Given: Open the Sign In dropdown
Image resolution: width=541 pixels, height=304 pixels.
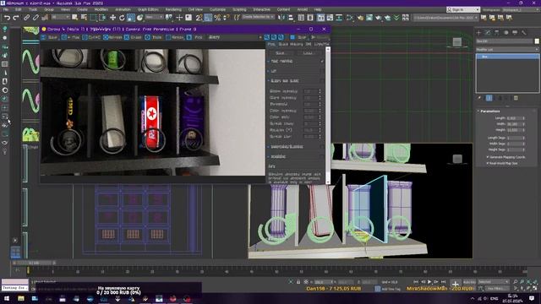Looking at the screenshot, I should click(462, 9).
